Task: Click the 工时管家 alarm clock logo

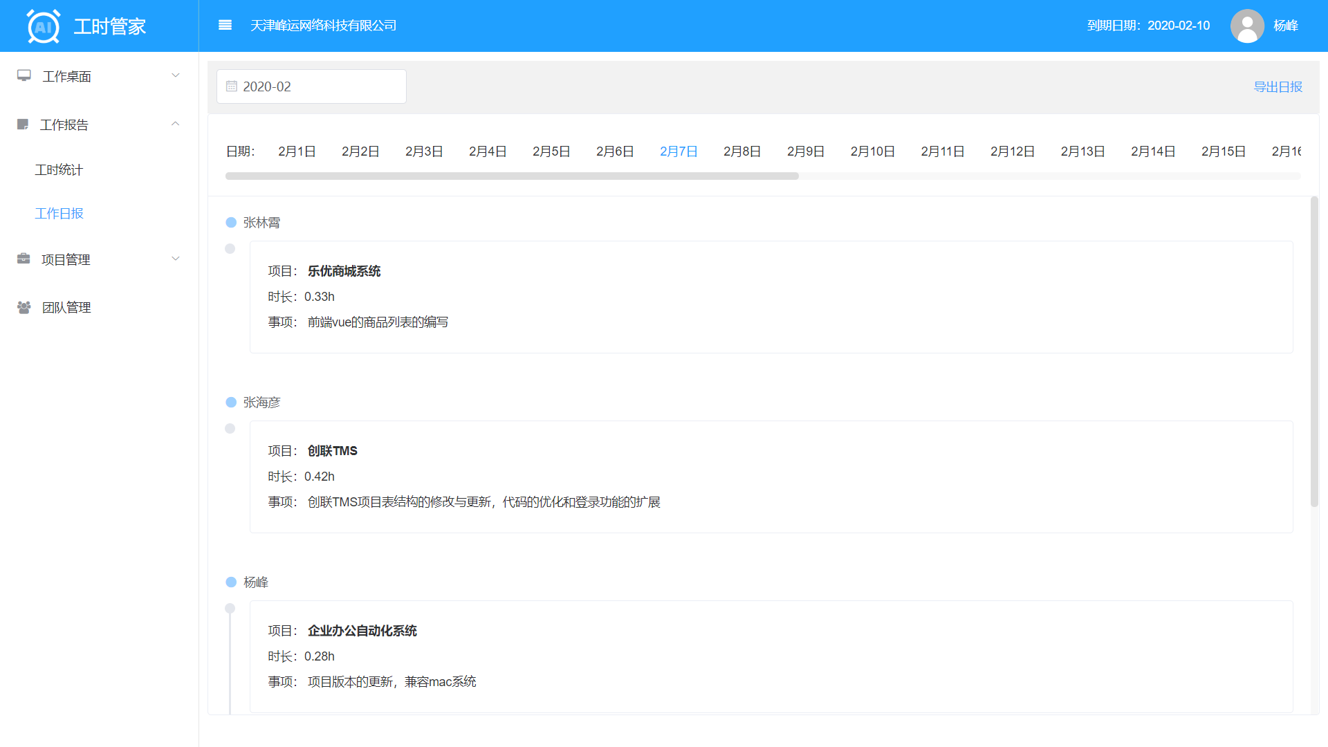Action: [44, 26]
